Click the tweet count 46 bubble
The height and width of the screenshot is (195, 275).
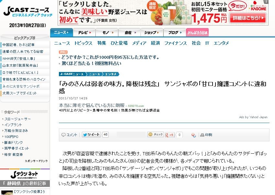coord(105,134)
